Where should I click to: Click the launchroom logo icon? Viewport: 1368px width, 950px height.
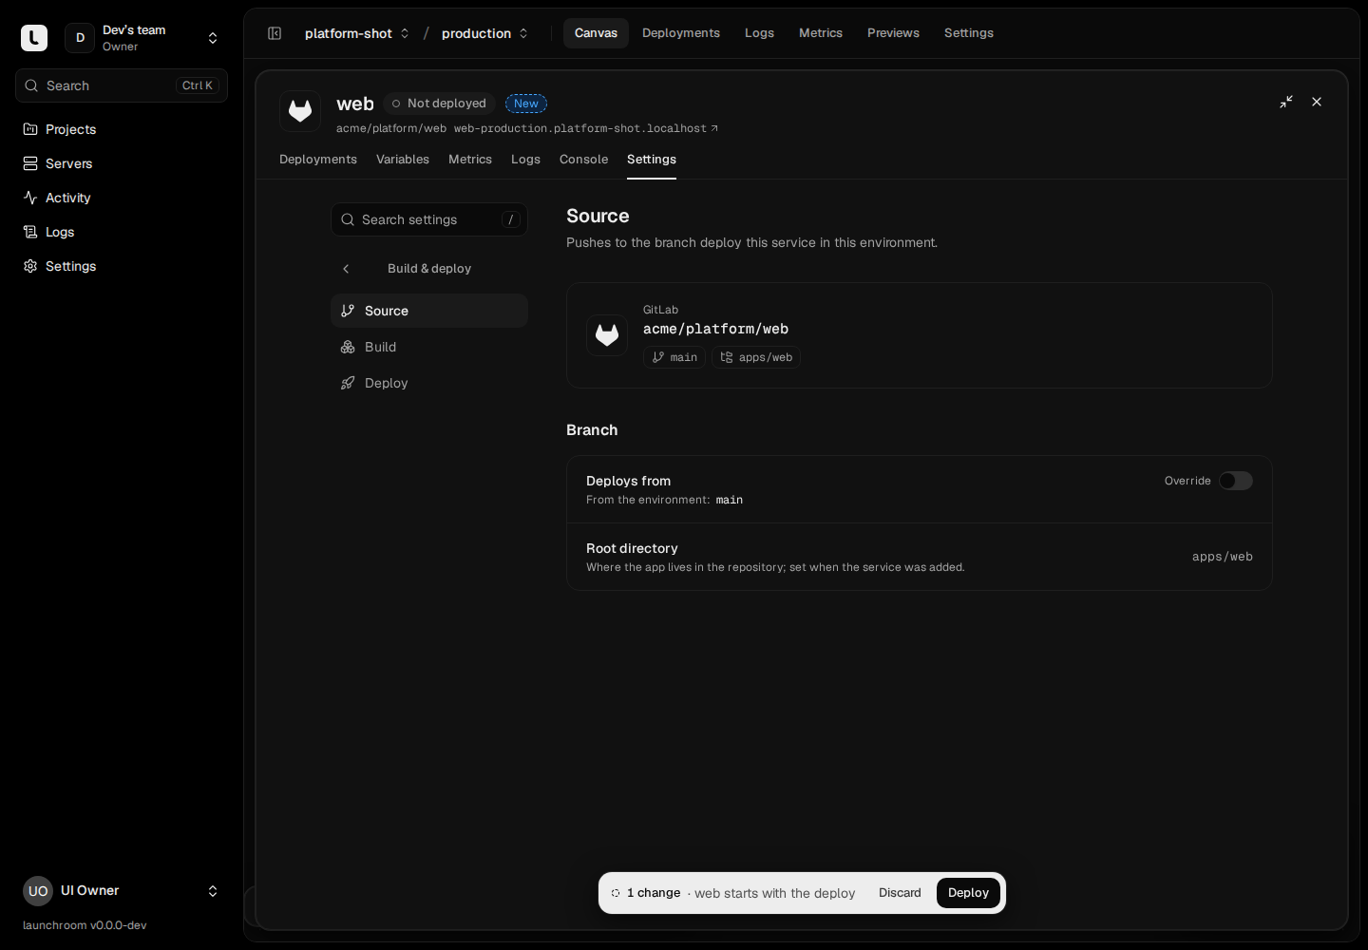[x=34, y=38]
